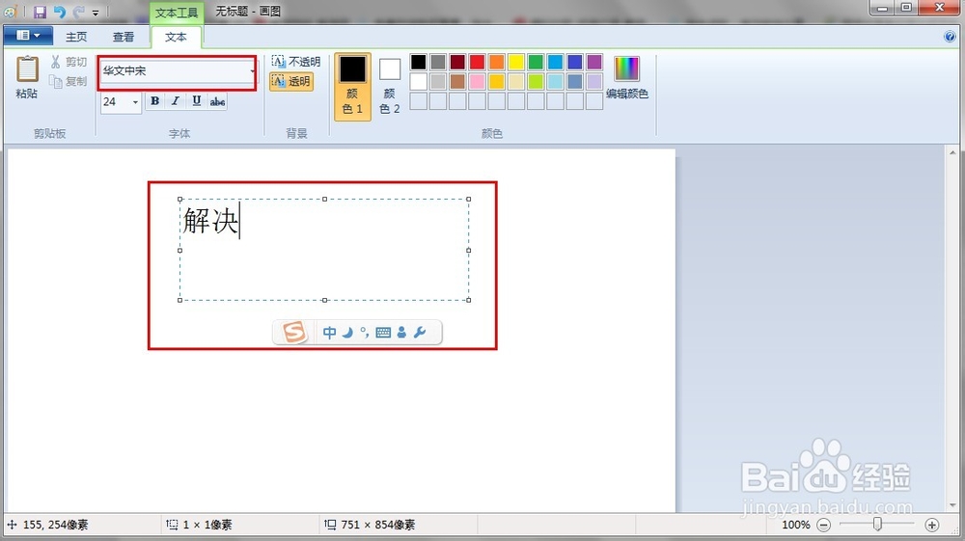Click the zoom slider handle
This screenshot has height=541, width=965.
click(877, 524)
